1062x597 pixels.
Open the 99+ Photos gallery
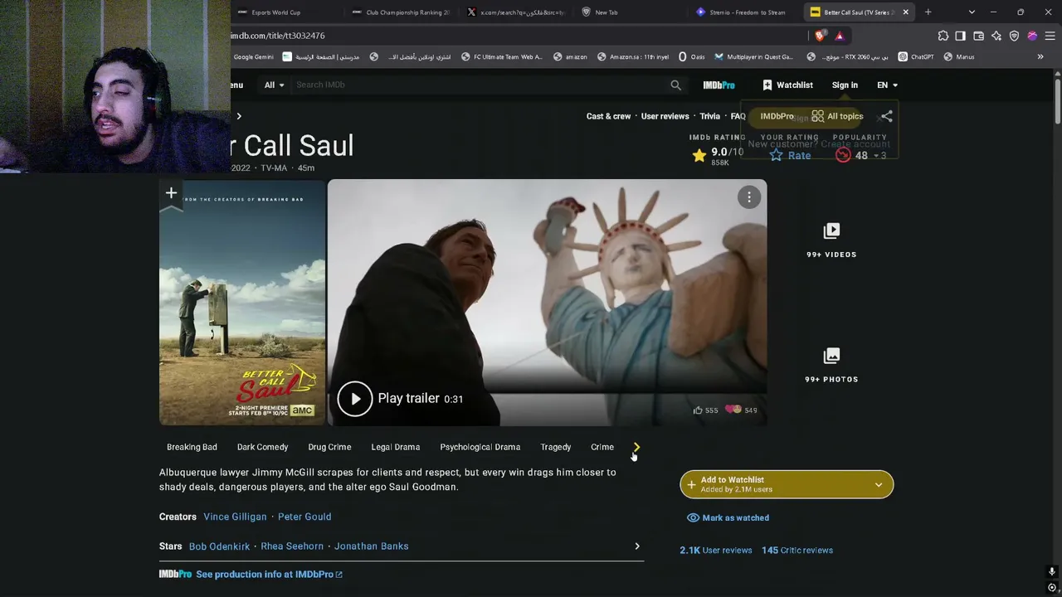point(831,365)
